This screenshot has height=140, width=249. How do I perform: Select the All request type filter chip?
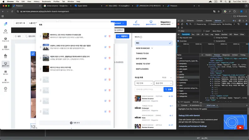coord(178,34)
